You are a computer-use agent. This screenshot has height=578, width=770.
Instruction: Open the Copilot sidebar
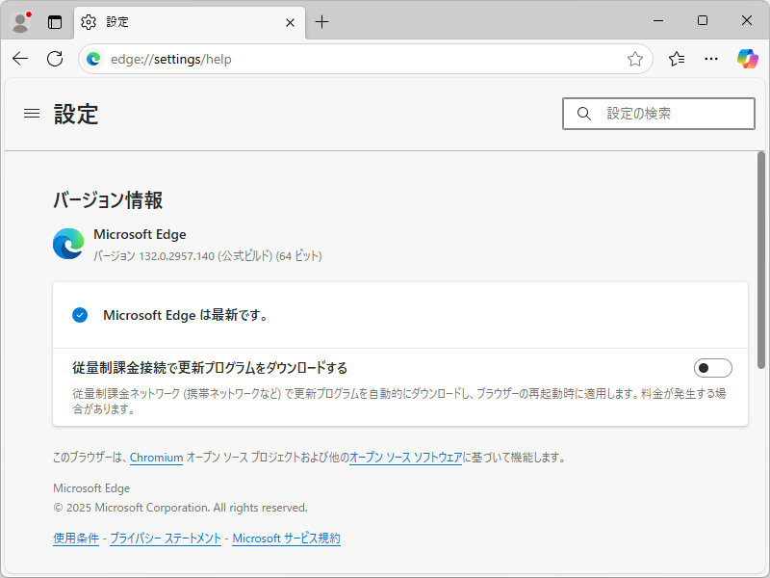click(x=747, y=59)
